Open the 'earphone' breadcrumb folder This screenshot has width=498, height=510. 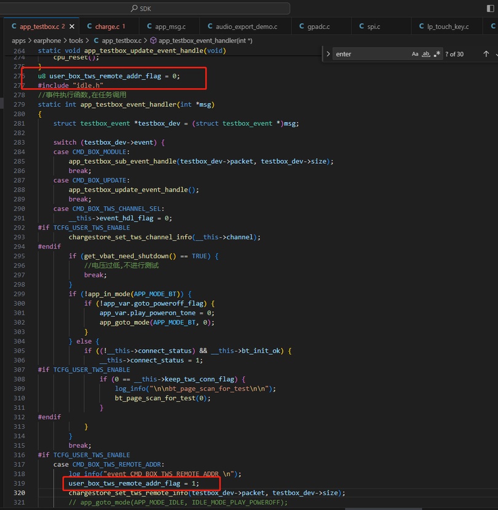47,41
